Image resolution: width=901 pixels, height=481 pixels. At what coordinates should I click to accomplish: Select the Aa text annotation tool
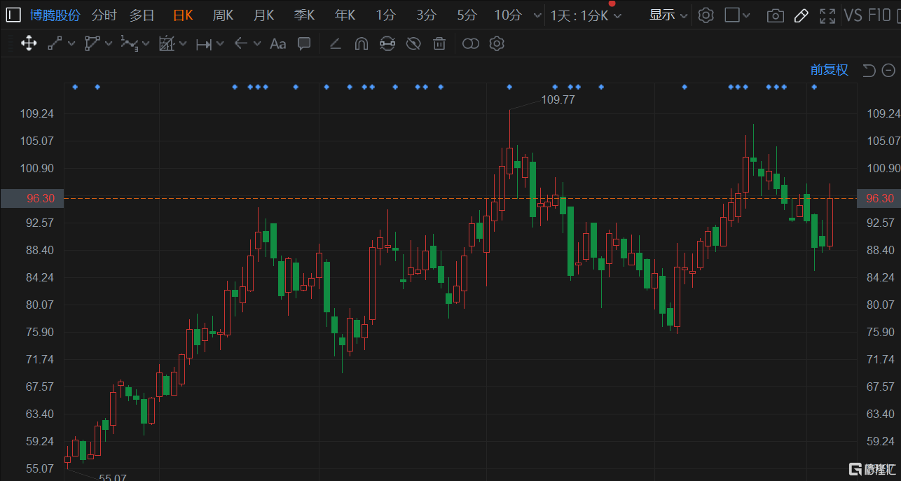tap(278, 44)
